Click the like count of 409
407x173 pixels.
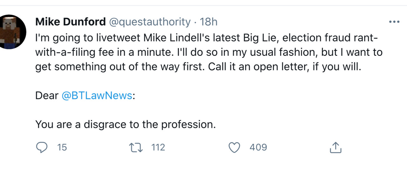coord(258,147)
